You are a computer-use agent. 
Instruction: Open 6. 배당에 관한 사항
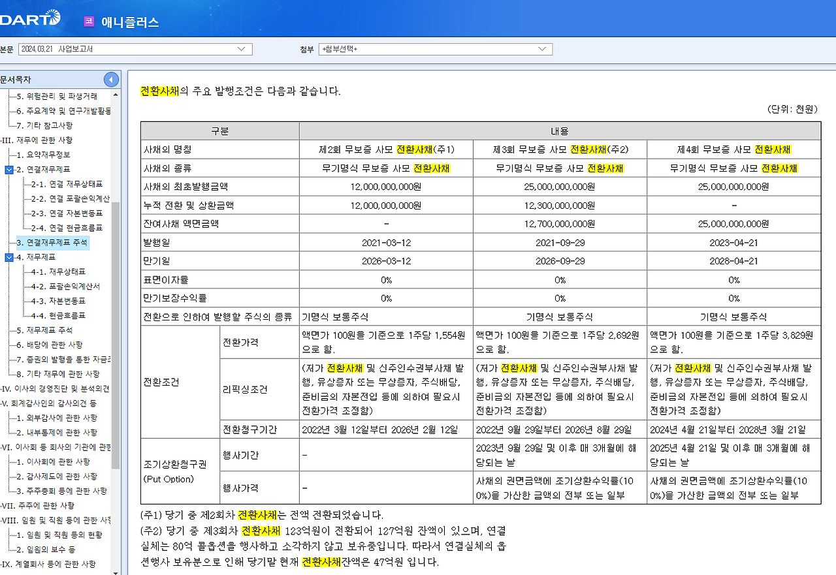click(x=51, y=344)
